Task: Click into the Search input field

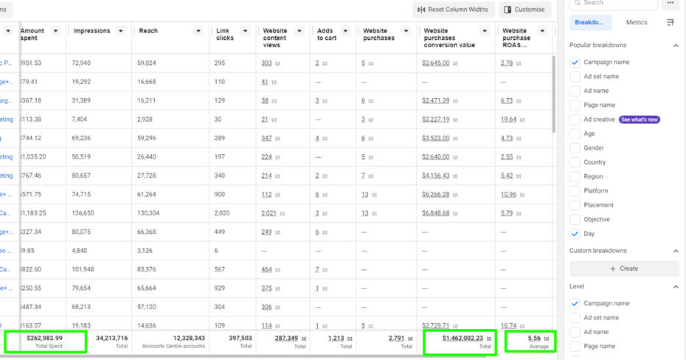Action: point(620,3)
